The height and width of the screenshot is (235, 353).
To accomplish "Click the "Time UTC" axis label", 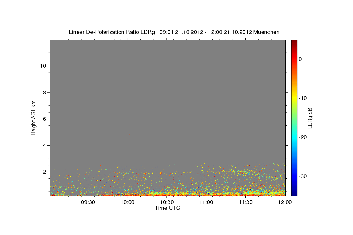I will [167, 208].
